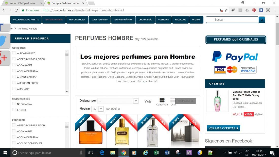The width and height of the screenshot is (279, 157).
Task: Open PERFUMES MUJER menu
Action: [77, 20]
